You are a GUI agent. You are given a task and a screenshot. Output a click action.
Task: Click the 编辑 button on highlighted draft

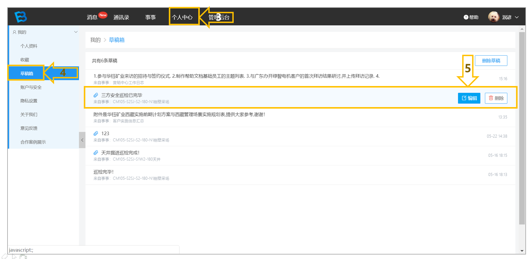click(469, 98)
